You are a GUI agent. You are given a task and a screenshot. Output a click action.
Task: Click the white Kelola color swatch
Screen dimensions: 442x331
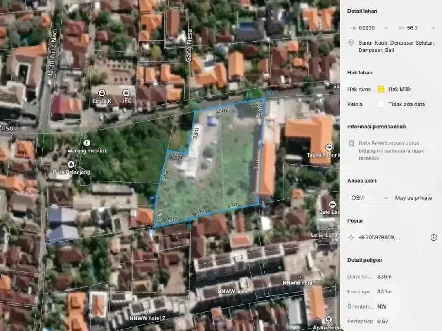381,105
